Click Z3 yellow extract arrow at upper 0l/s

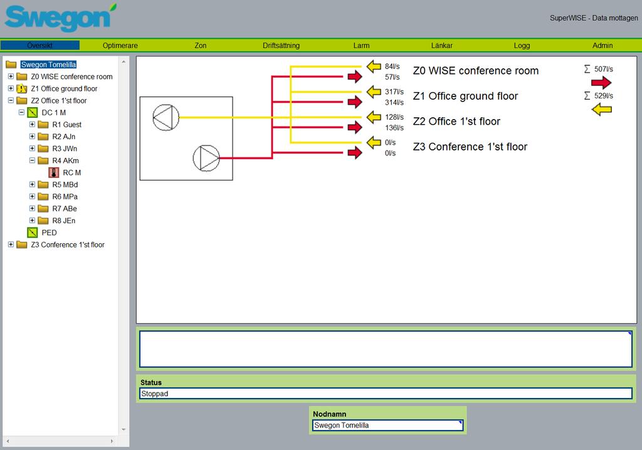374,142
